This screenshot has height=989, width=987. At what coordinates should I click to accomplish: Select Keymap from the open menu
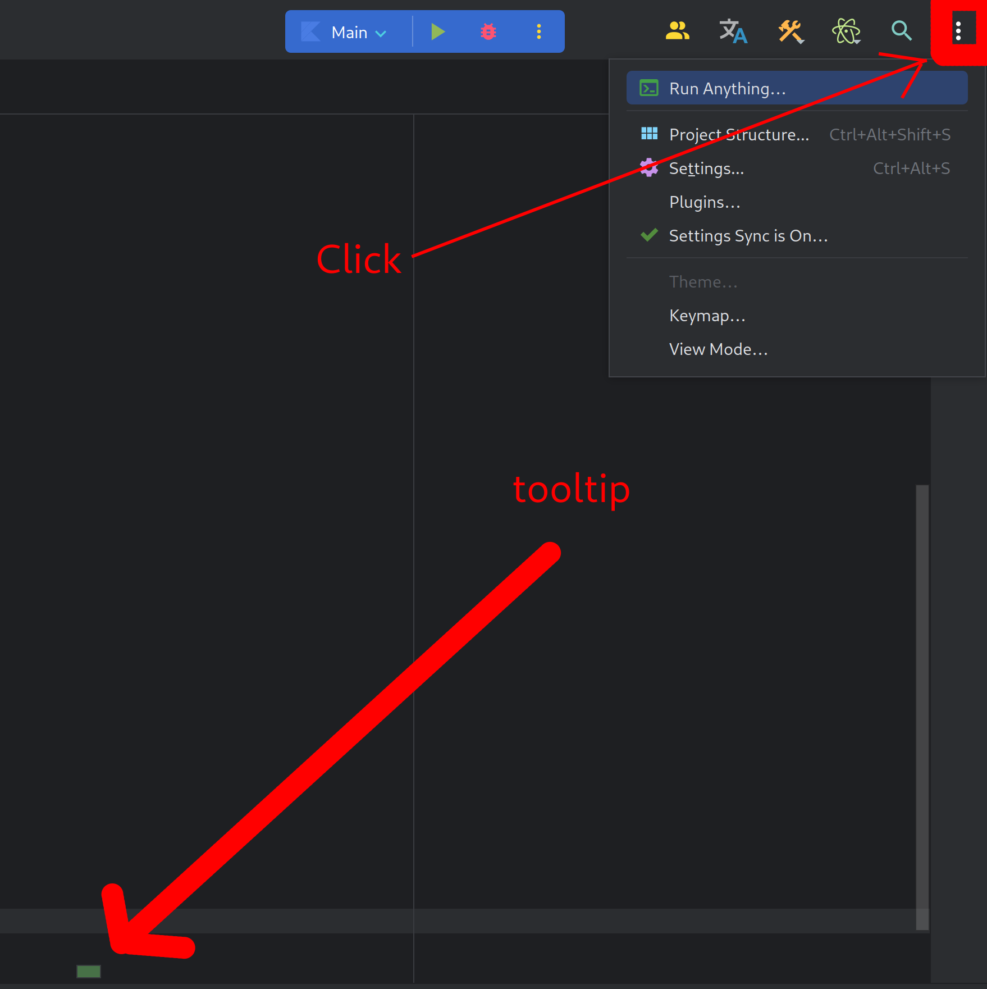pyautogui.click(x=707, y=315)
